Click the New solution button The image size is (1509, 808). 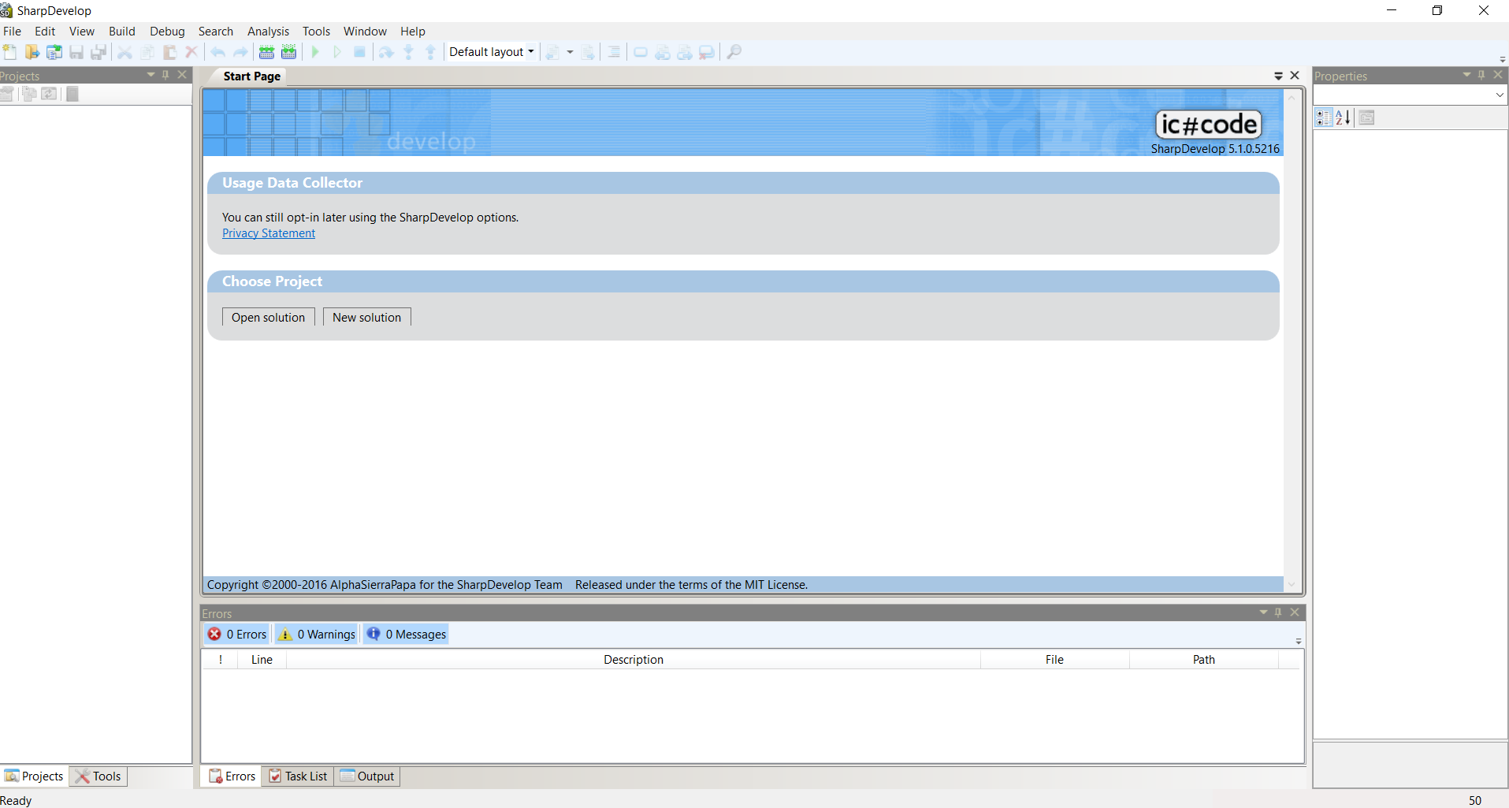point(366,316)
